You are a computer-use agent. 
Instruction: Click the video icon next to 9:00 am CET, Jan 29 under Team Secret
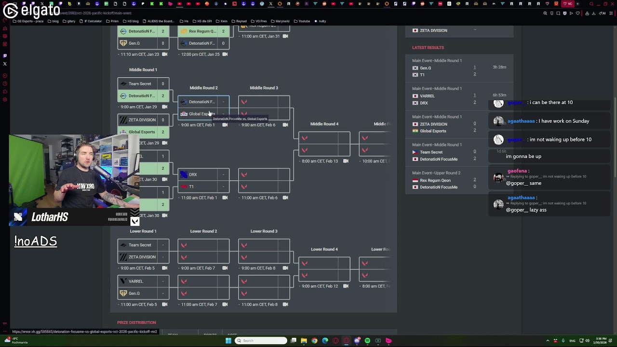coord(165,107)
